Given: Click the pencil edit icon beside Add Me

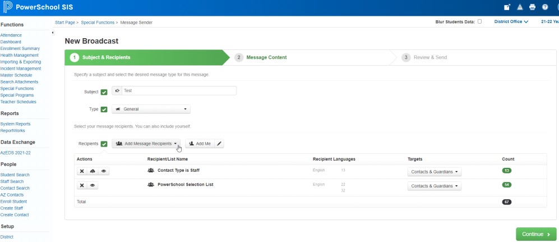Looking at the screenshot, I should [x=219, y=144].
